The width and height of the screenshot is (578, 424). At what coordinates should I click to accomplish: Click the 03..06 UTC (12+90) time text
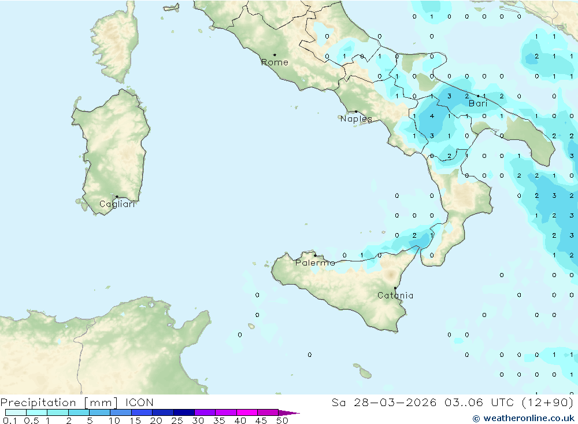(x=509, y=403)
